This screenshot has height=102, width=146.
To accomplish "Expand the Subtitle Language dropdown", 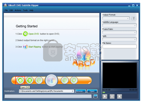I will 135,25.
